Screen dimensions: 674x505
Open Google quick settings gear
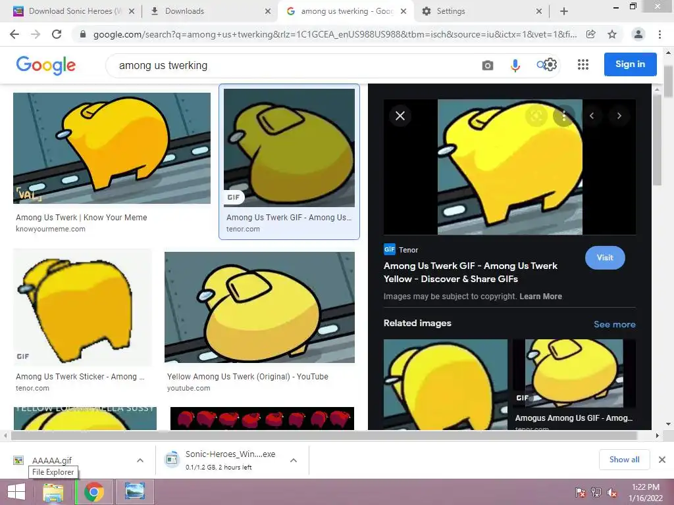click(x=551, y=64)
